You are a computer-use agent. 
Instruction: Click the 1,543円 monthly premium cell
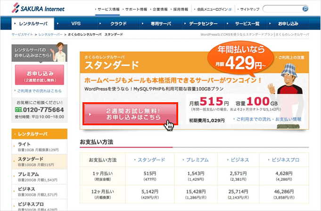point(196,176)
